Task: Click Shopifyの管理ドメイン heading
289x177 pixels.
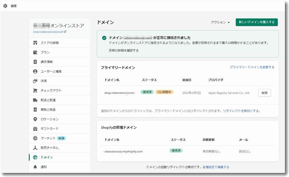Action: click(119, 128)
